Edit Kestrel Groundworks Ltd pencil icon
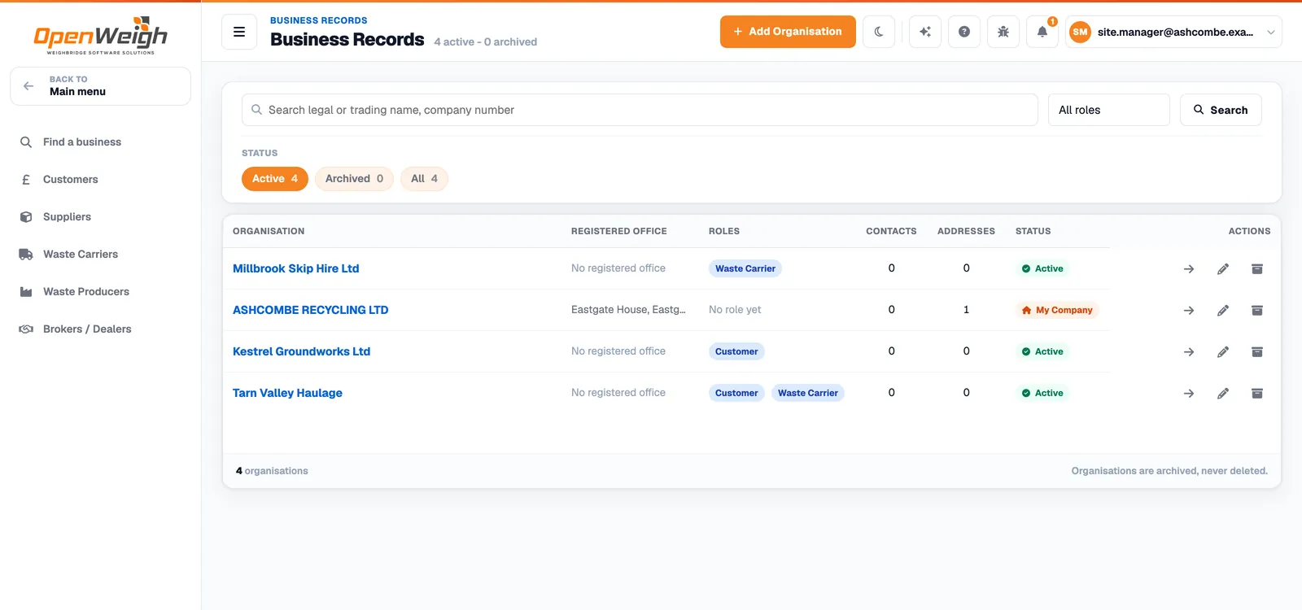 point(1223,351)
